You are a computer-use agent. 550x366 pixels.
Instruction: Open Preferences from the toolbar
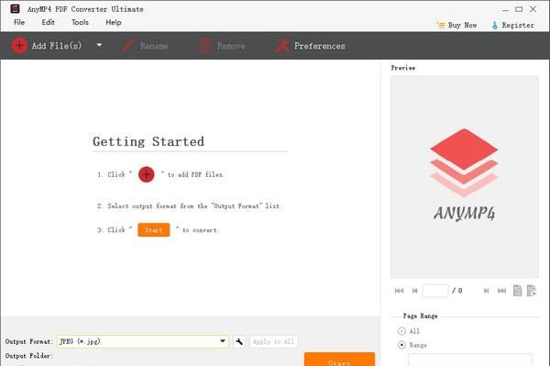(x=310, y=46)
